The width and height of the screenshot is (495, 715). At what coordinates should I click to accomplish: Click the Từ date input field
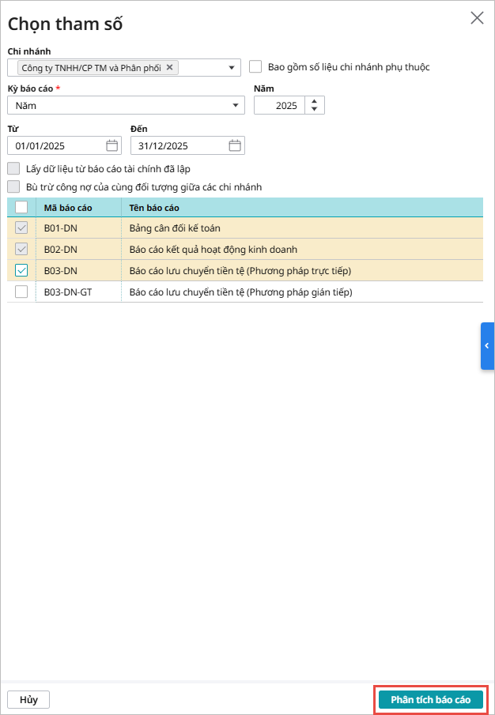[55, 145]
